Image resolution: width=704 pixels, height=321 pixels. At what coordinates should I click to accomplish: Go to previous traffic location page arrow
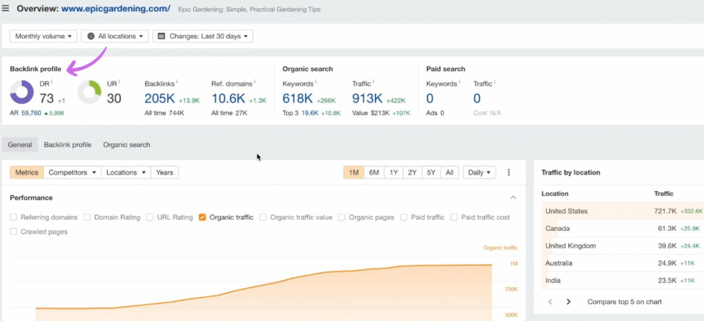click(x=550, y=302)
